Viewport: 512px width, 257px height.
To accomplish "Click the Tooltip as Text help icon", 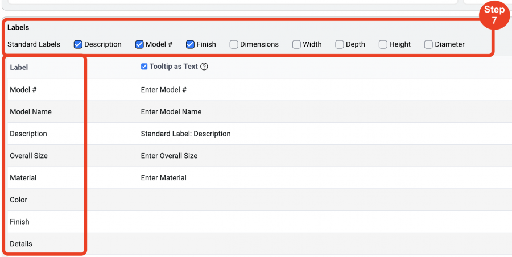I will pyautogui.click(x=204, y=67).
